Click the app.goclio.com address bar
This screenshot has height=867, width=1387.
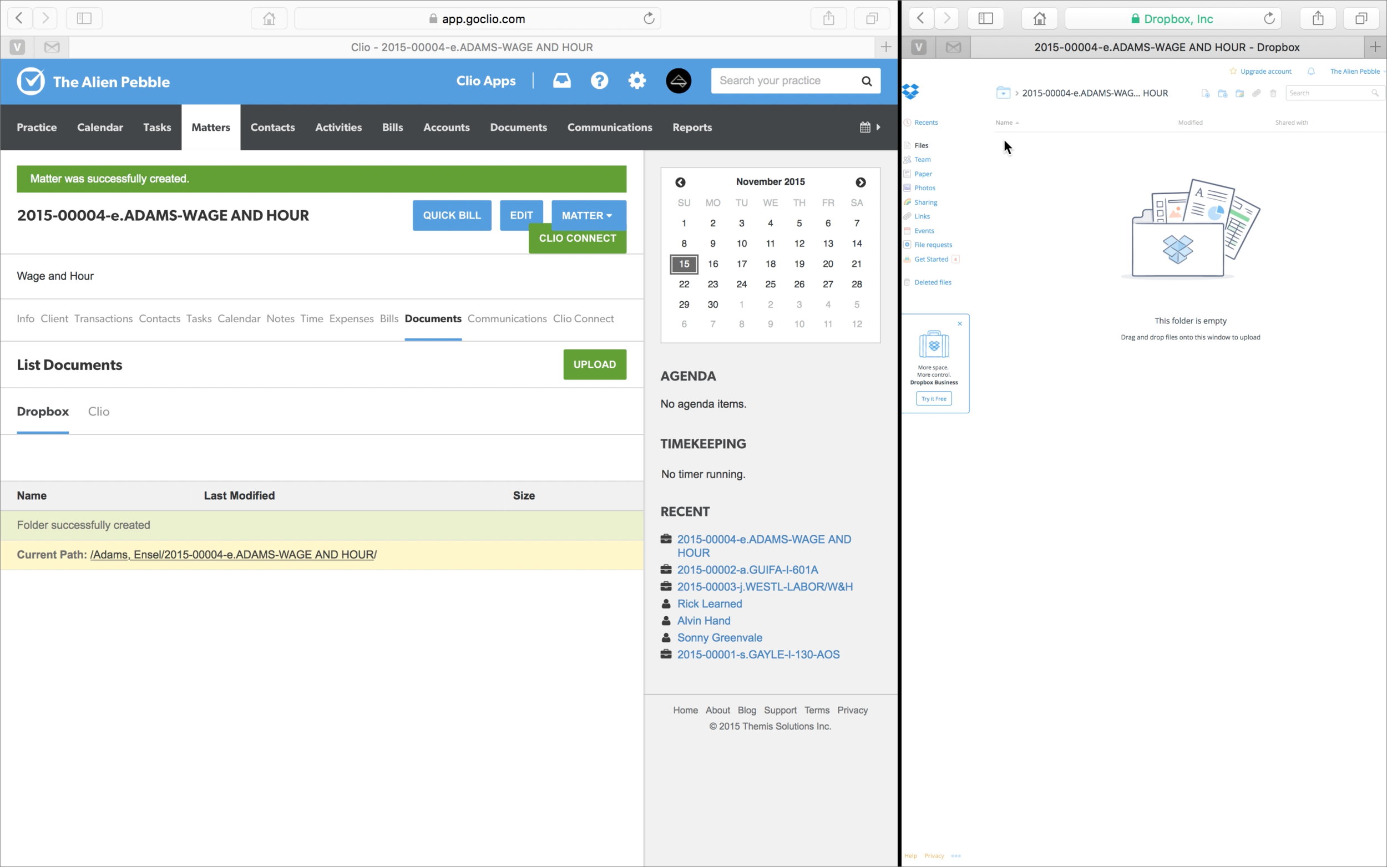(x=477, y=18)
